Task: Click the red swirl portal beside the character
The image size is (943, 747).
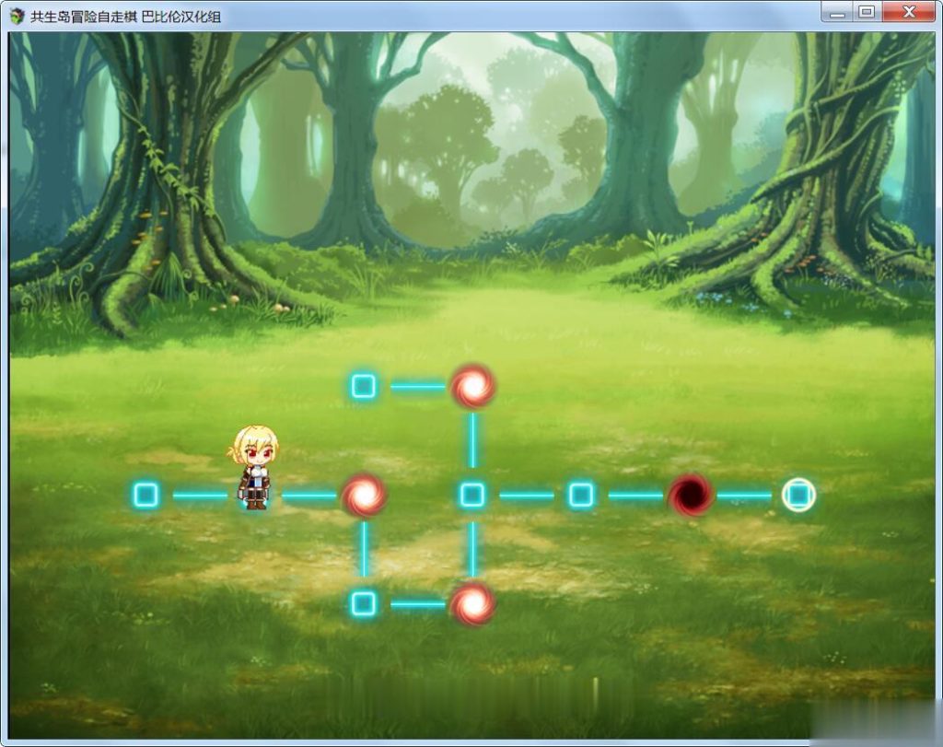Action: tap(364, 496)
